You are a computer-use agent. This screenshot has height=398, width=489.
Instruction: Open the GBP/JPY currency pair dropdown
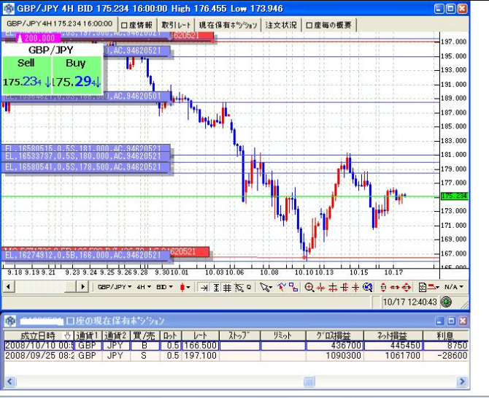(x=115, y=288)
